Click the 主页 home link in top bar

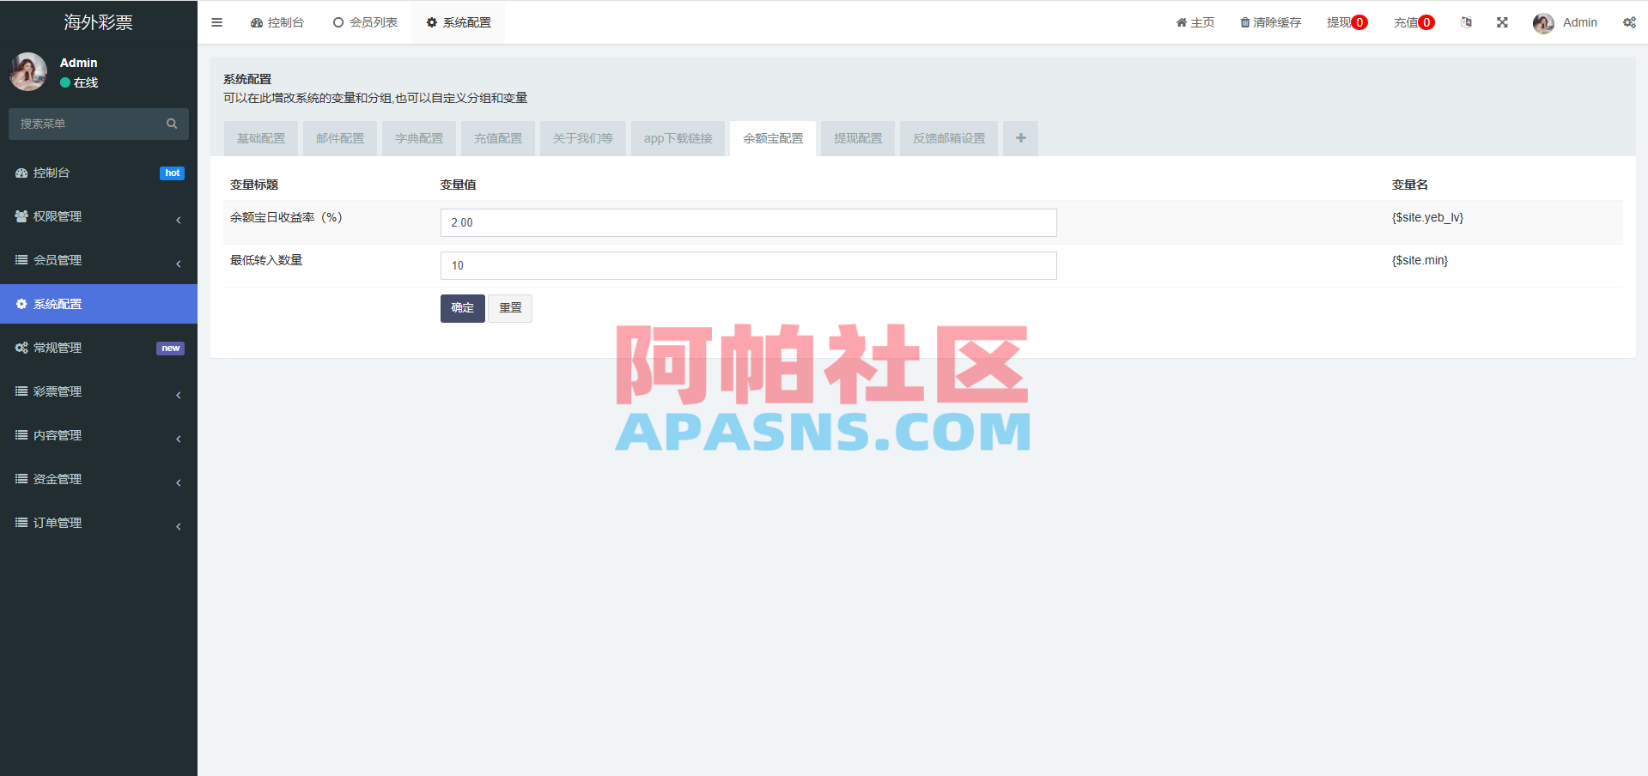(1195, 22)
